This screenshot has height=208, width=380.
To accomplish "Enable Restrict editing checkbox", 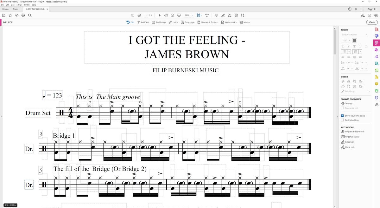I will coord(343,120).
